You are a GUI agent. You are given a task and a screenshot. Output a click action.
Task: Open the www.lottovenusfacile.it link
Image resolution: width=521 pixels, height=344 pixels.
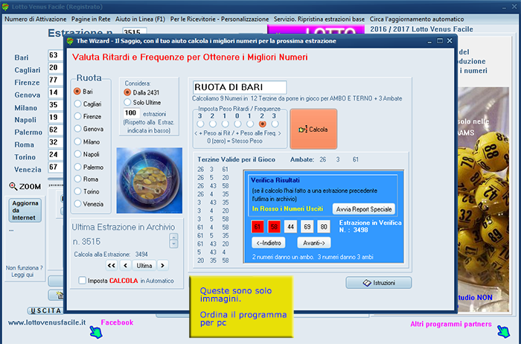pos(47,322)
